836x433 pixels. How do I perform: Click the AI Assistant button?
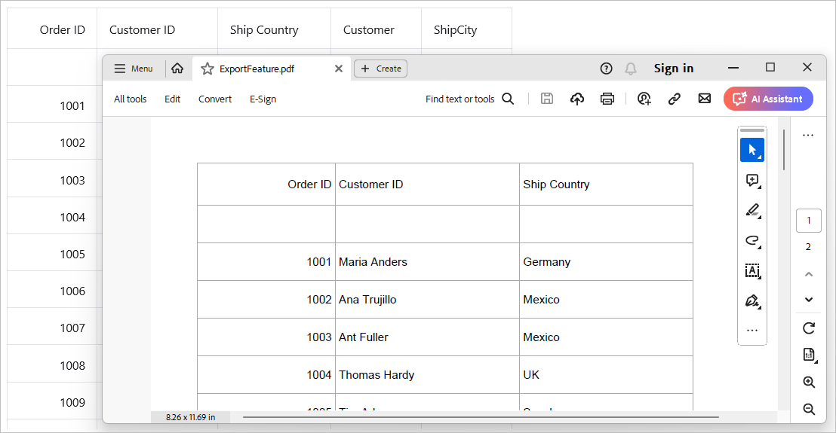coord(768,99)
